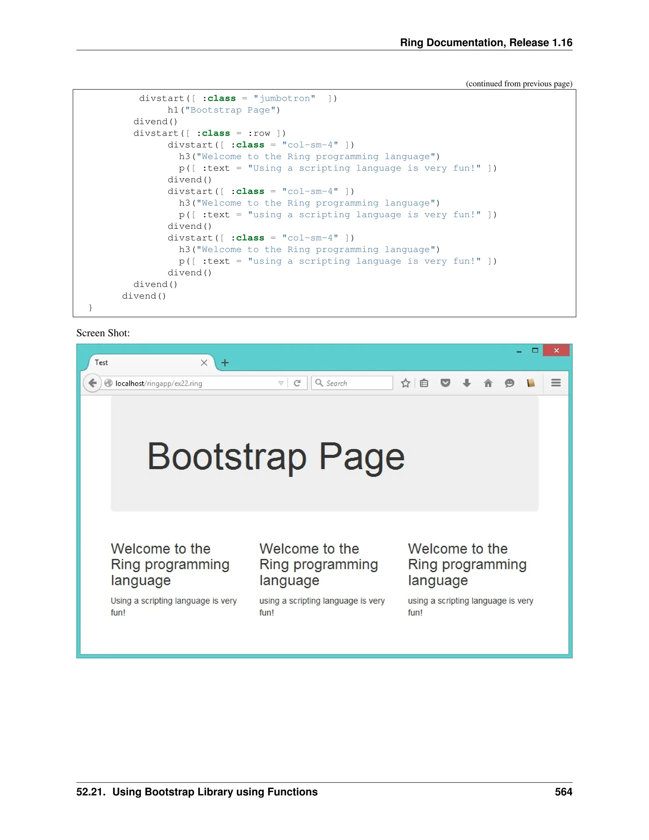Screen dimensions: 649x840
Task: Open a new tab with plus button
Action: (225, 363)
